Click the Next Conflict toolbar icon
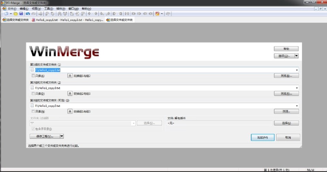 59,14
